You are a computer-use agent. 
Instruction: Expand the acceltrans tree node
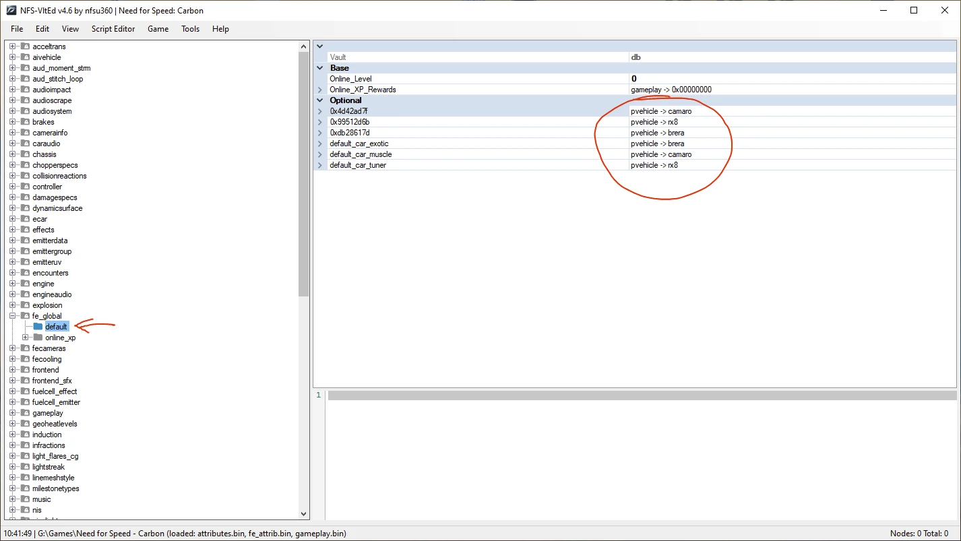click(x=12, y=46)
